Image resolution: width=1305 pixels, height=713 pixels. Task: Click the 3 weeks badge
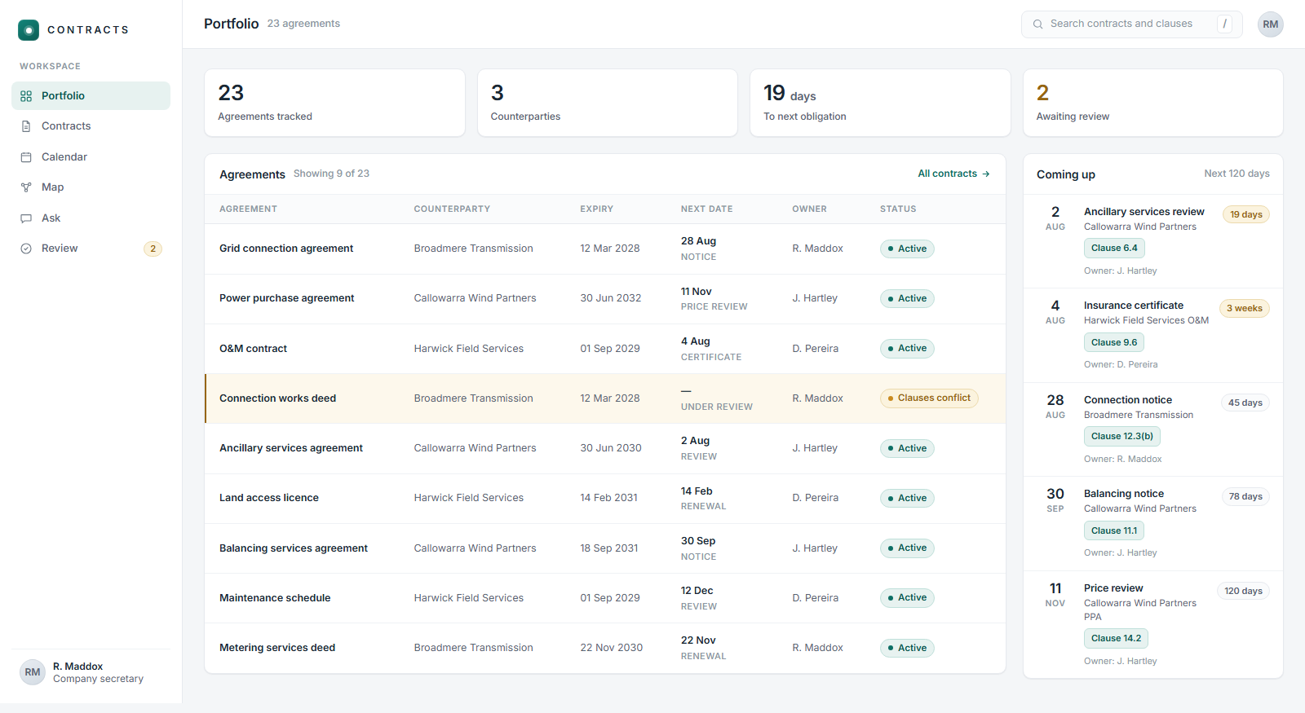click(1244, 309)
